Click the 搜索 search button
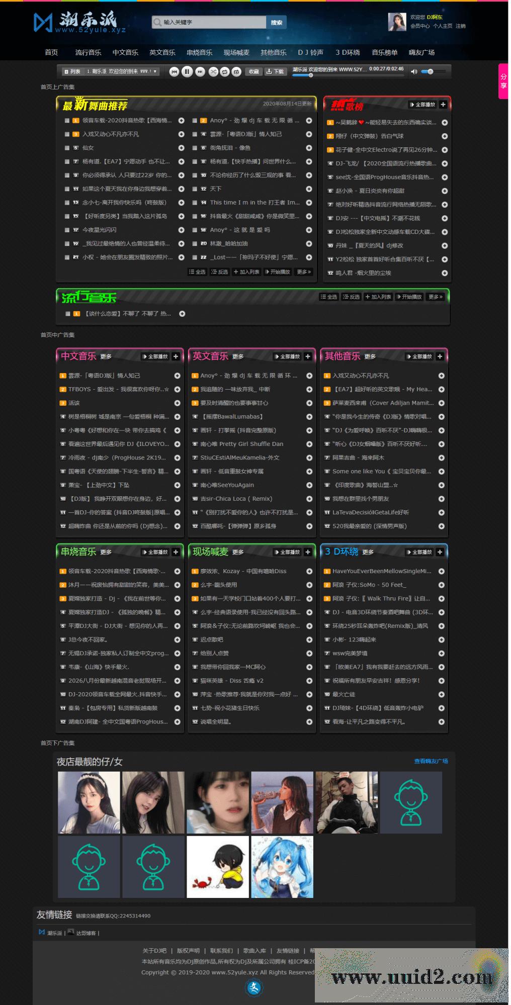The height and width of the screenshot is (1005, 511). tap(277, 22)
